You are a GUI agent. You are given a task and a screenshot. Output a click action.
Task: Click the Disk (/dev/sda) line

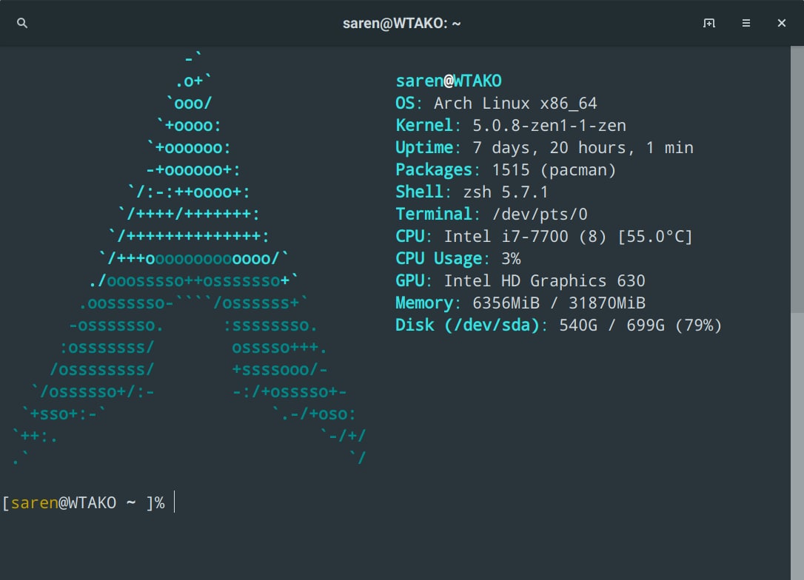pyautogui.click(x=558, y=326)
